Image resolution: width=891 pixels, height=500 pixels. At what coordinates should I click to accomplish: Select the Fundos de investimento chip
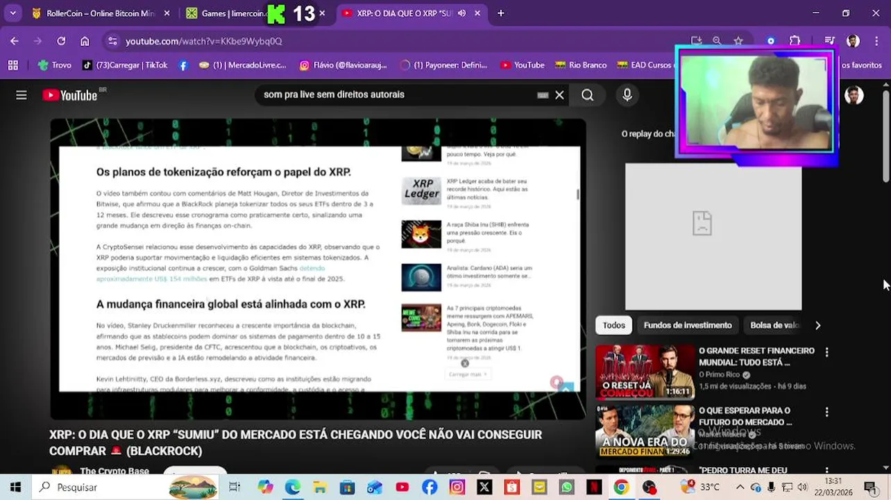(x=688, y=325)
